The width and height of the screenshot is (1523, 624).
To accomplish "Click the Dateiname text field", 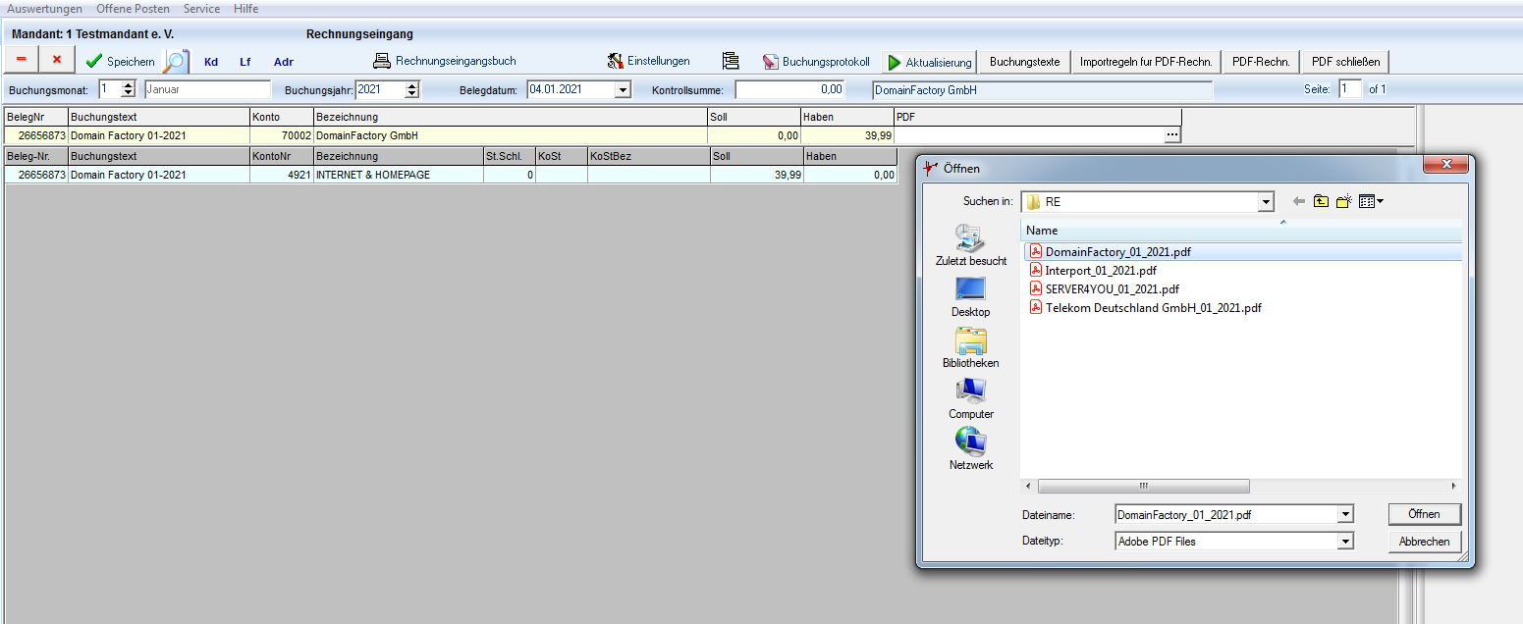I will (x=1226, y=514).
